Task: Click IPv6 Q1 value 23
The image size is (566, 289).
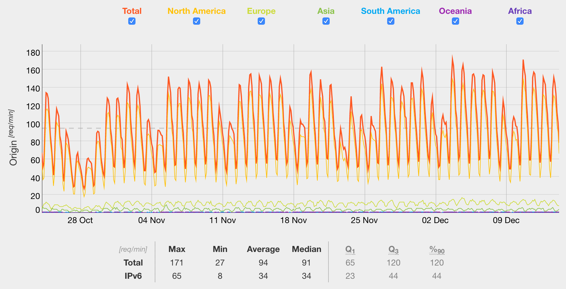Action: click(350, 276)
